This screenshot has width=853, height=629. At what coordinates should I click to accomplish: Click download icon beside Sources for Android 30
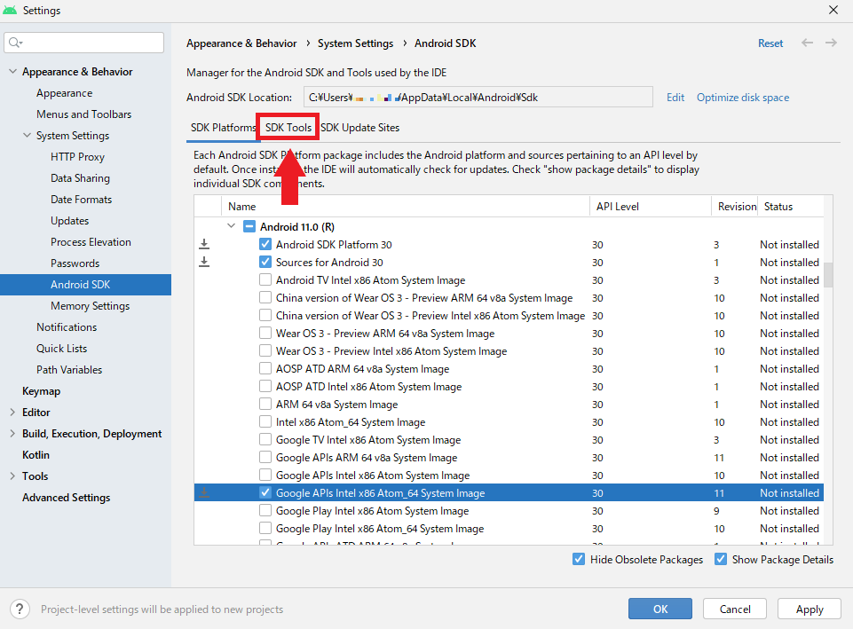204,262
